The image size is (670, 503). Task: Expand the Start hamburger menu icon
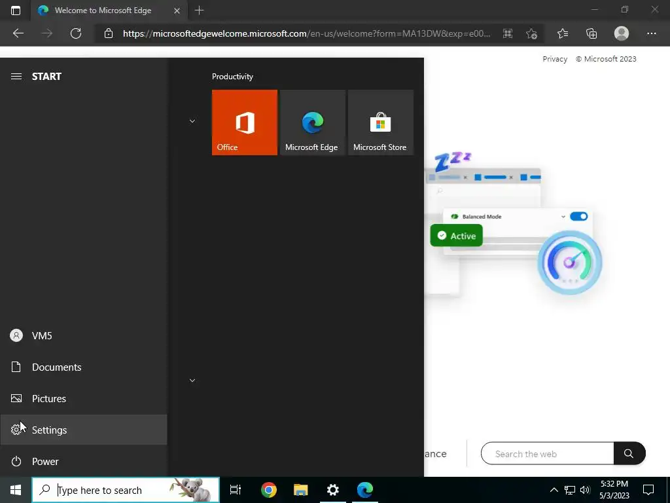[16, 76]
